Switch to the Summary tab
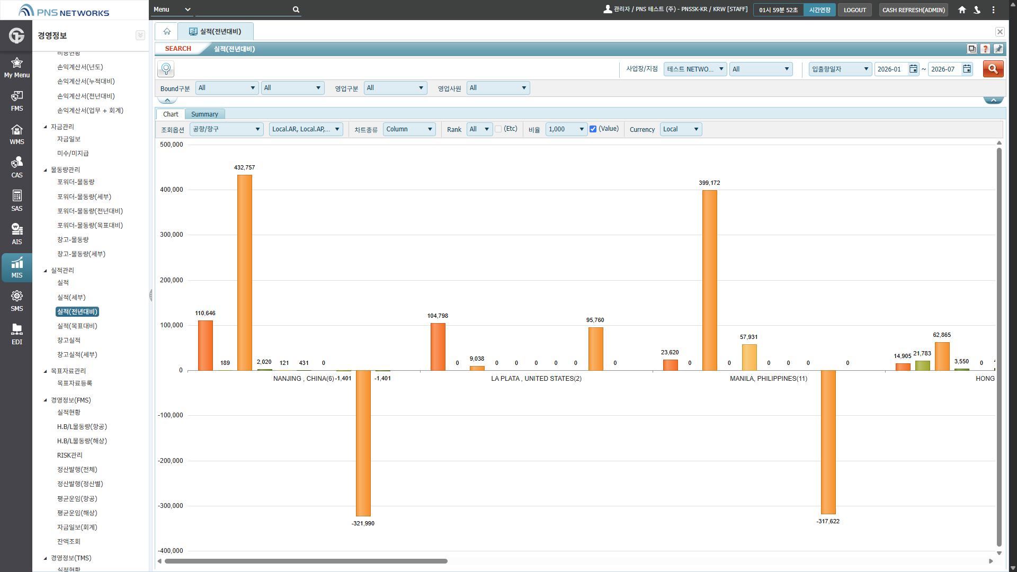This screenshot has height=572, width=1017. click(204, 114)
